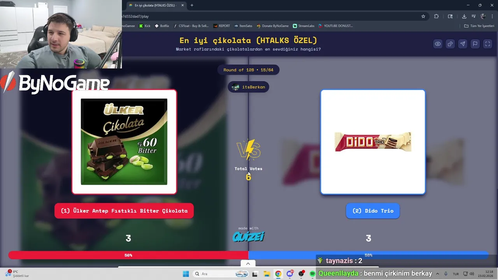Expand hidden system tray icons chevron
Viewport: 498px width, 280px height.
437,274
